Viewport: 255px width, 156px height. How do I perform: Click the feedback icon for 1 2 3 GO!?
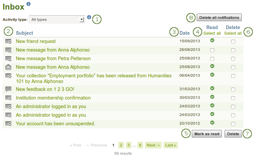(9, 89)
